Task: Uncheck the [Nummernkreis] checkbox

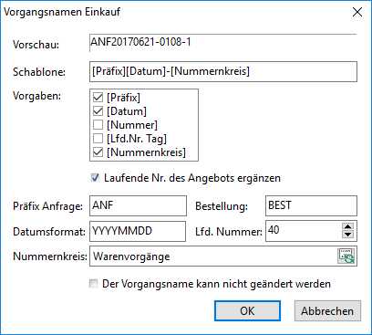Action: coord(98,152)
